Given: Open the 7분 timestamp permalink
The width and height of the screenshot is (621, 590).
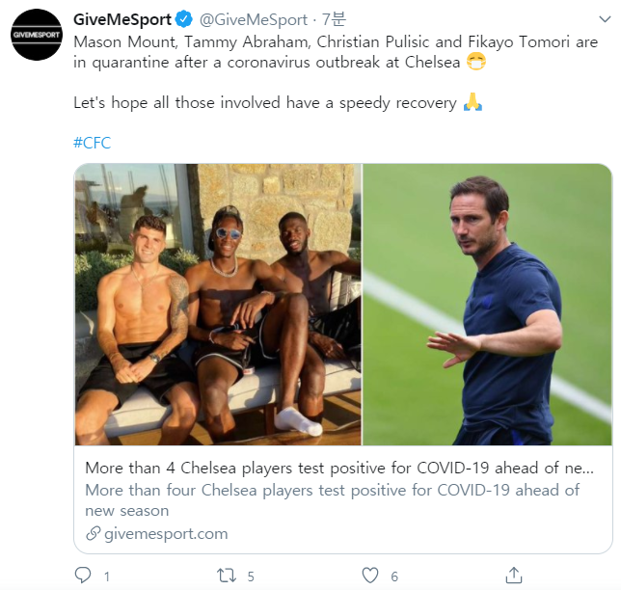Looking at the screenshot, I should pyautogui.click(x=333, y=19).
